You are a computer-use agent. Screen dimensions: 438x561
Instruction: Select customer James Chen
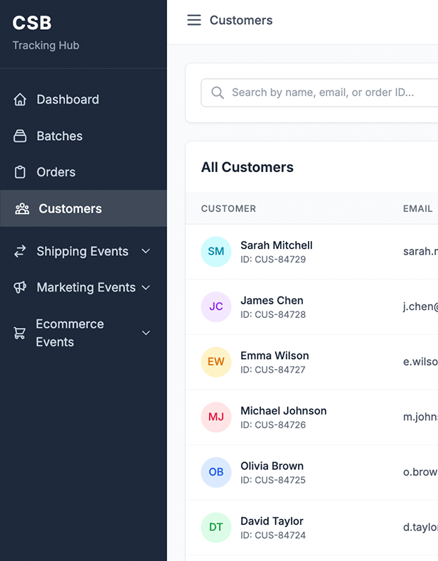(272, 301)
